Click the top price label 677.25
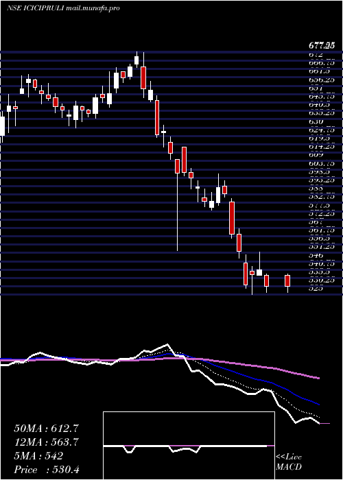Screen dimensions: 343x480 click(321, 46)
